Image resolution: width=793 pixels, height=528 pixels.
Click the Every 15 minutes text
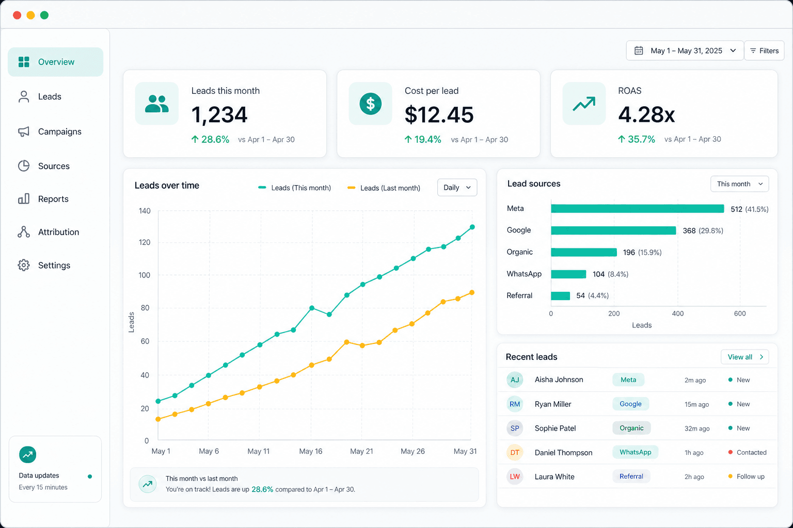tap(43, 487)
